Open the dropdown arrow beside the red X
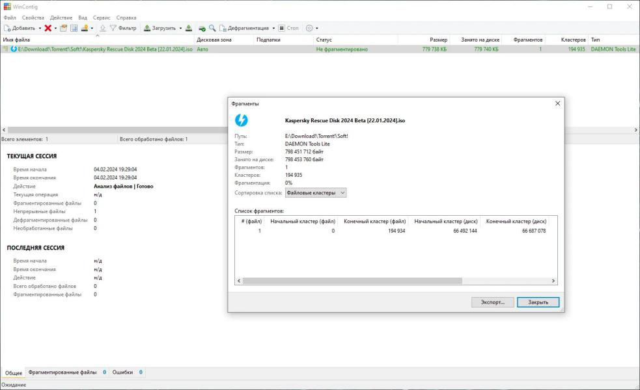This screenshot has height=390, width=640. point(55,29)
